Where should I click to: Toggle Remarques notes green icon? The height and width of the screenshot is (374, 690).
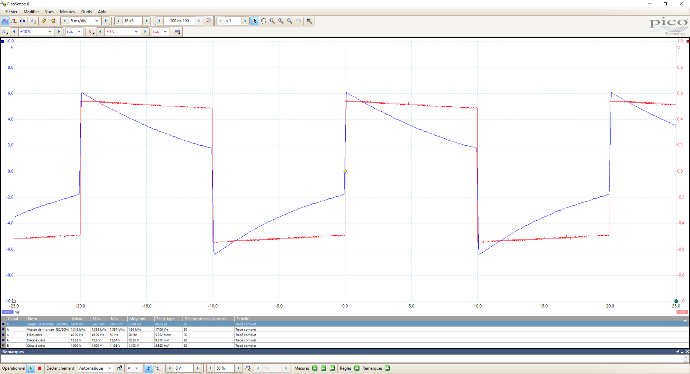[x=387, y=368]
